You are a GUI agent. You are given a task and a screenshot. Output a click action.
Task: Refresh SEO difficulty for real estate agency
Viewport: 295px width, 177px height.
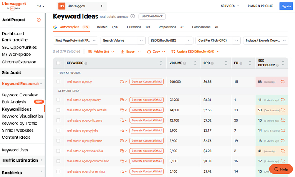point(283,82)
